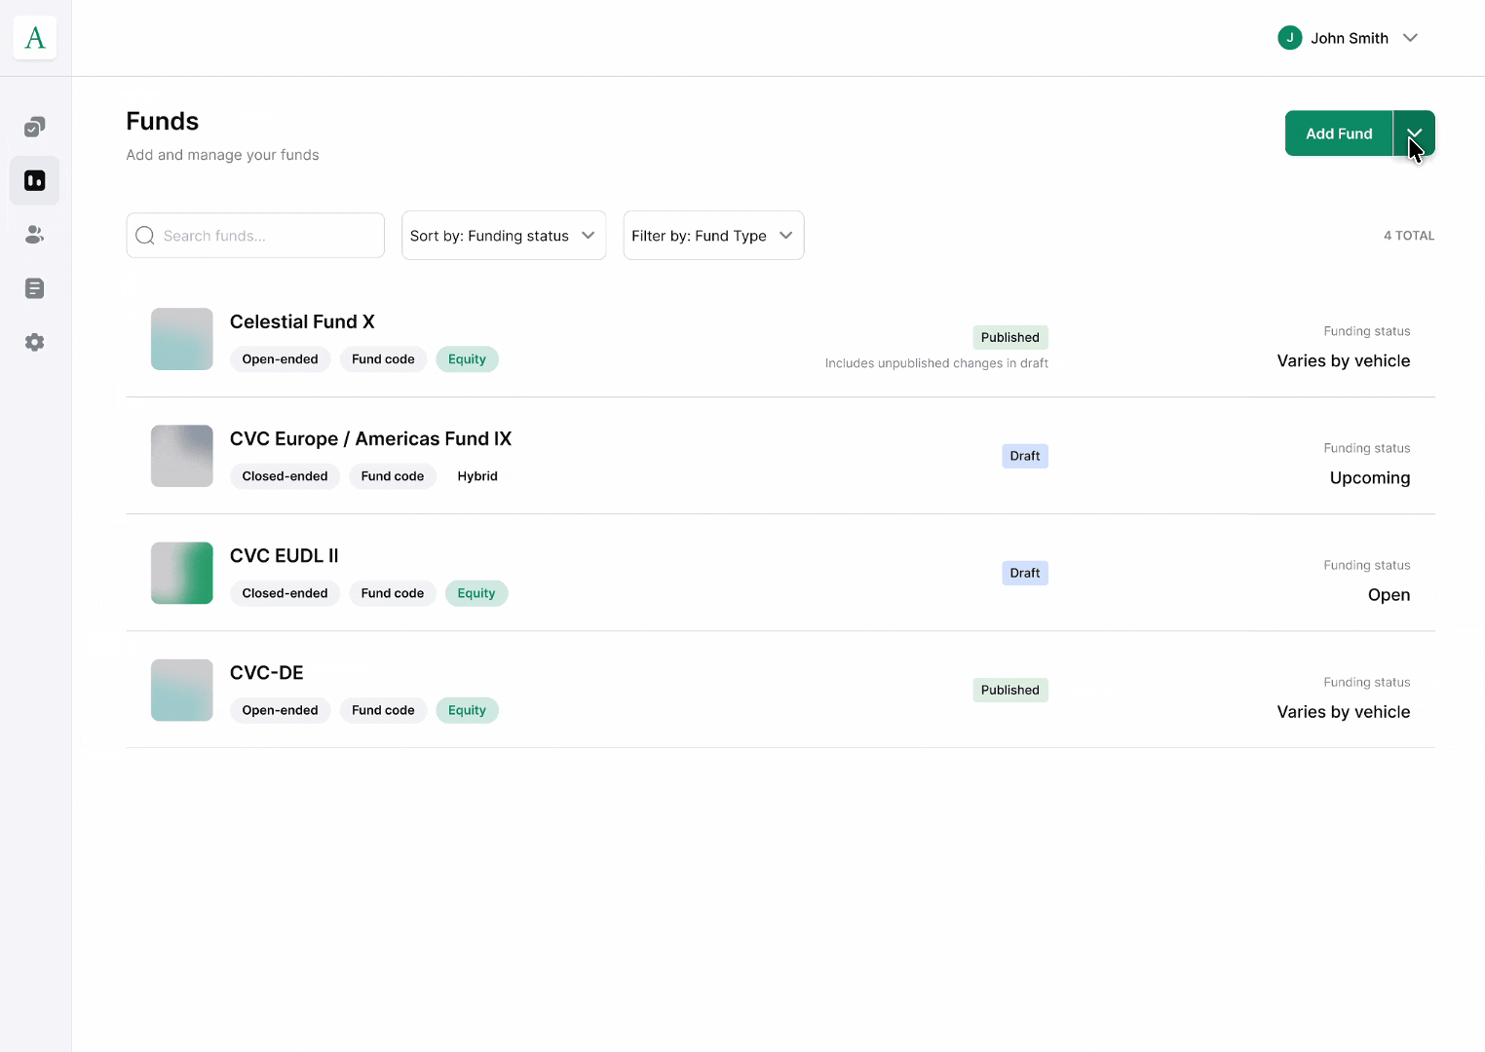
Task: Click the Upcoming funding status
Action: click(x=1370, y=477)
